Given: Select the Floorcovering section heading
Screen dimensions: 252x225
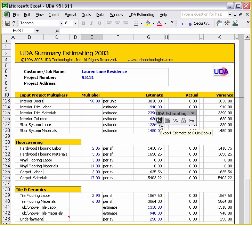Looking at the screenshot, I should [48, 142].
